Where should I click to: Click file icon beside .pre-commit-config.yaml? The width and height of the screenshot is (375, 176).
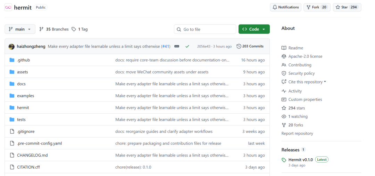click(x=12, y=143)
